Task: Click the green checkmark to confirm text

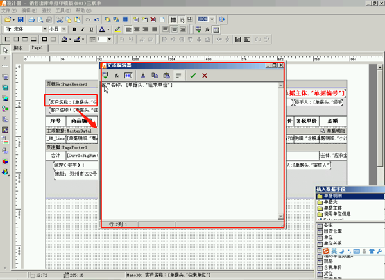Action: click(x=193, y=76)
